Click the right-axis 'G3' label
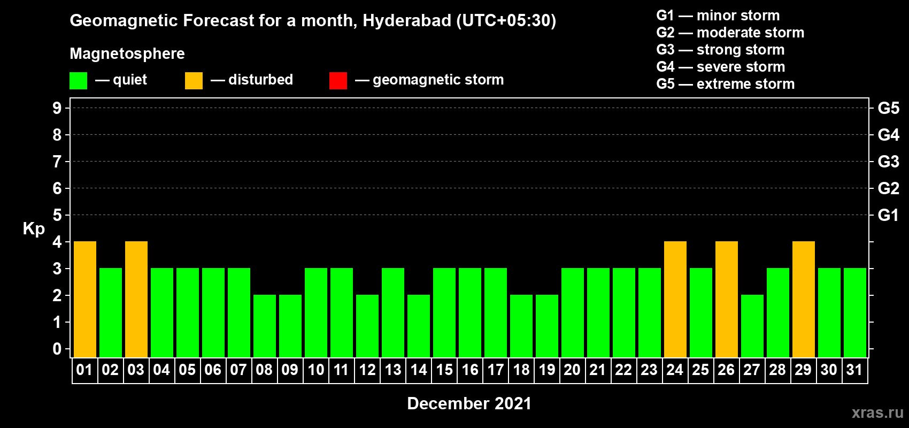Screen dimensions: 909x428 coord(889,162)
